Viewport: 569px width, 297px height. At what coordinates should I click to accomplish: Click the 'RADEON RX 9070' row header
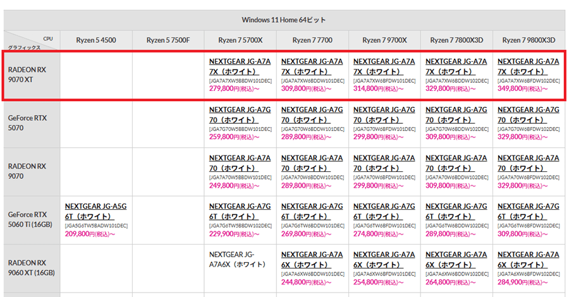pyautogui.click(x=32, y=171)
